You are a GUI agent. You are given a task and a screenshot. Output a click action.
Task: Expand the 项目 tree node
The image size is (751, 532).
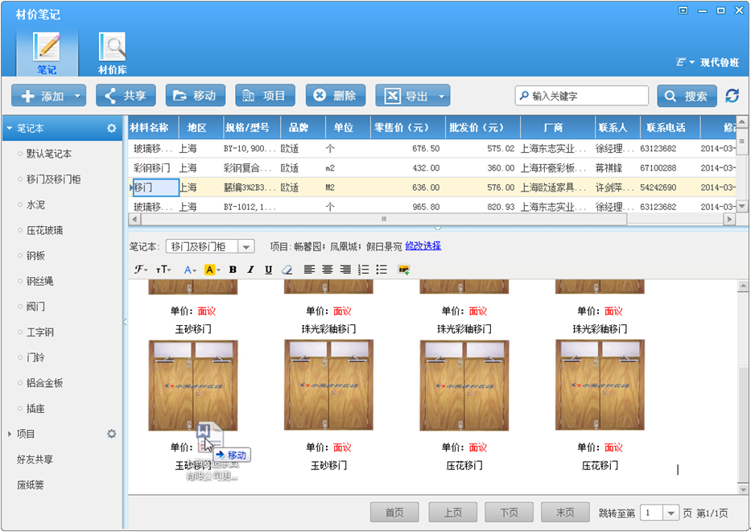(x=10, y=434)
